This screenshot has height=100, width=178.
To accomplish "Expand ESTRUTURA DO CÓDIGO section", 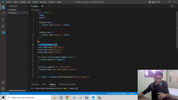I will (17, 91).
